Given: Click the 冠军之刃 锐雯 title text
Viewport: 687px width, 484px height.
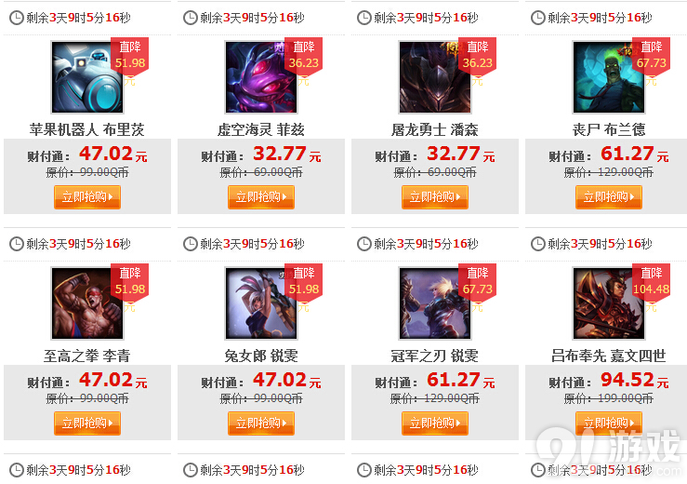Looking at the screenshot, I should coord(435,356).
